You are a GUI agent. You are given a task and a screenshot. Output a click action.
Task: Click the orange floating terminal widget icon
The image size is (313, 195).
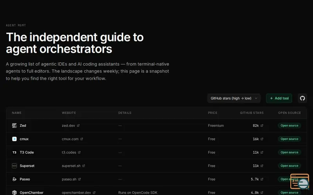point(300,181)
